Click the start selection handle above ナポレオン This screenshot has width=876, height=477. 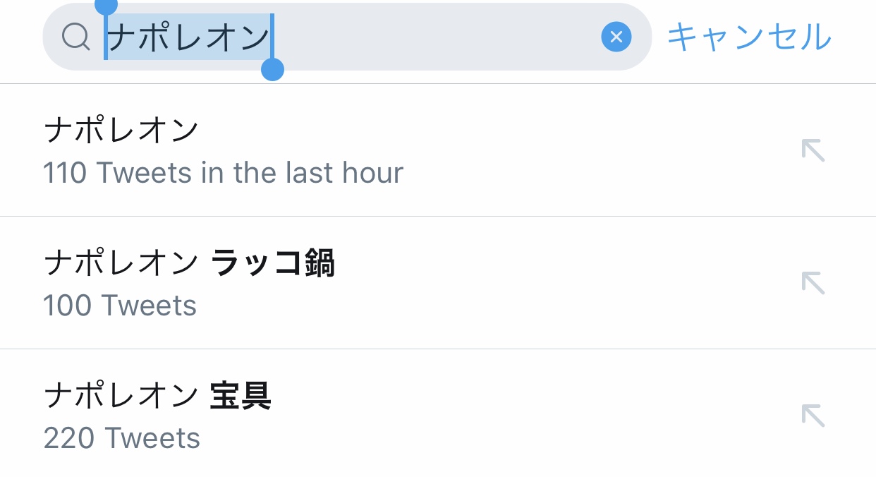[106, 6]
